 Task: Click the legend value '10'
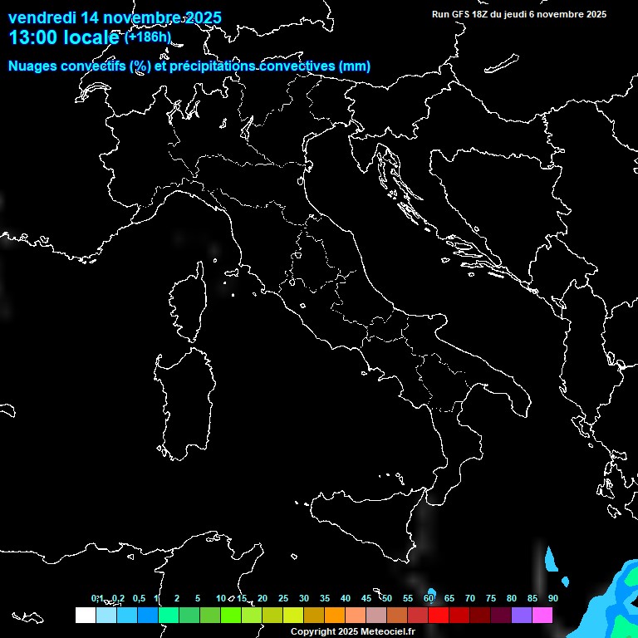[x=221, y=598]
